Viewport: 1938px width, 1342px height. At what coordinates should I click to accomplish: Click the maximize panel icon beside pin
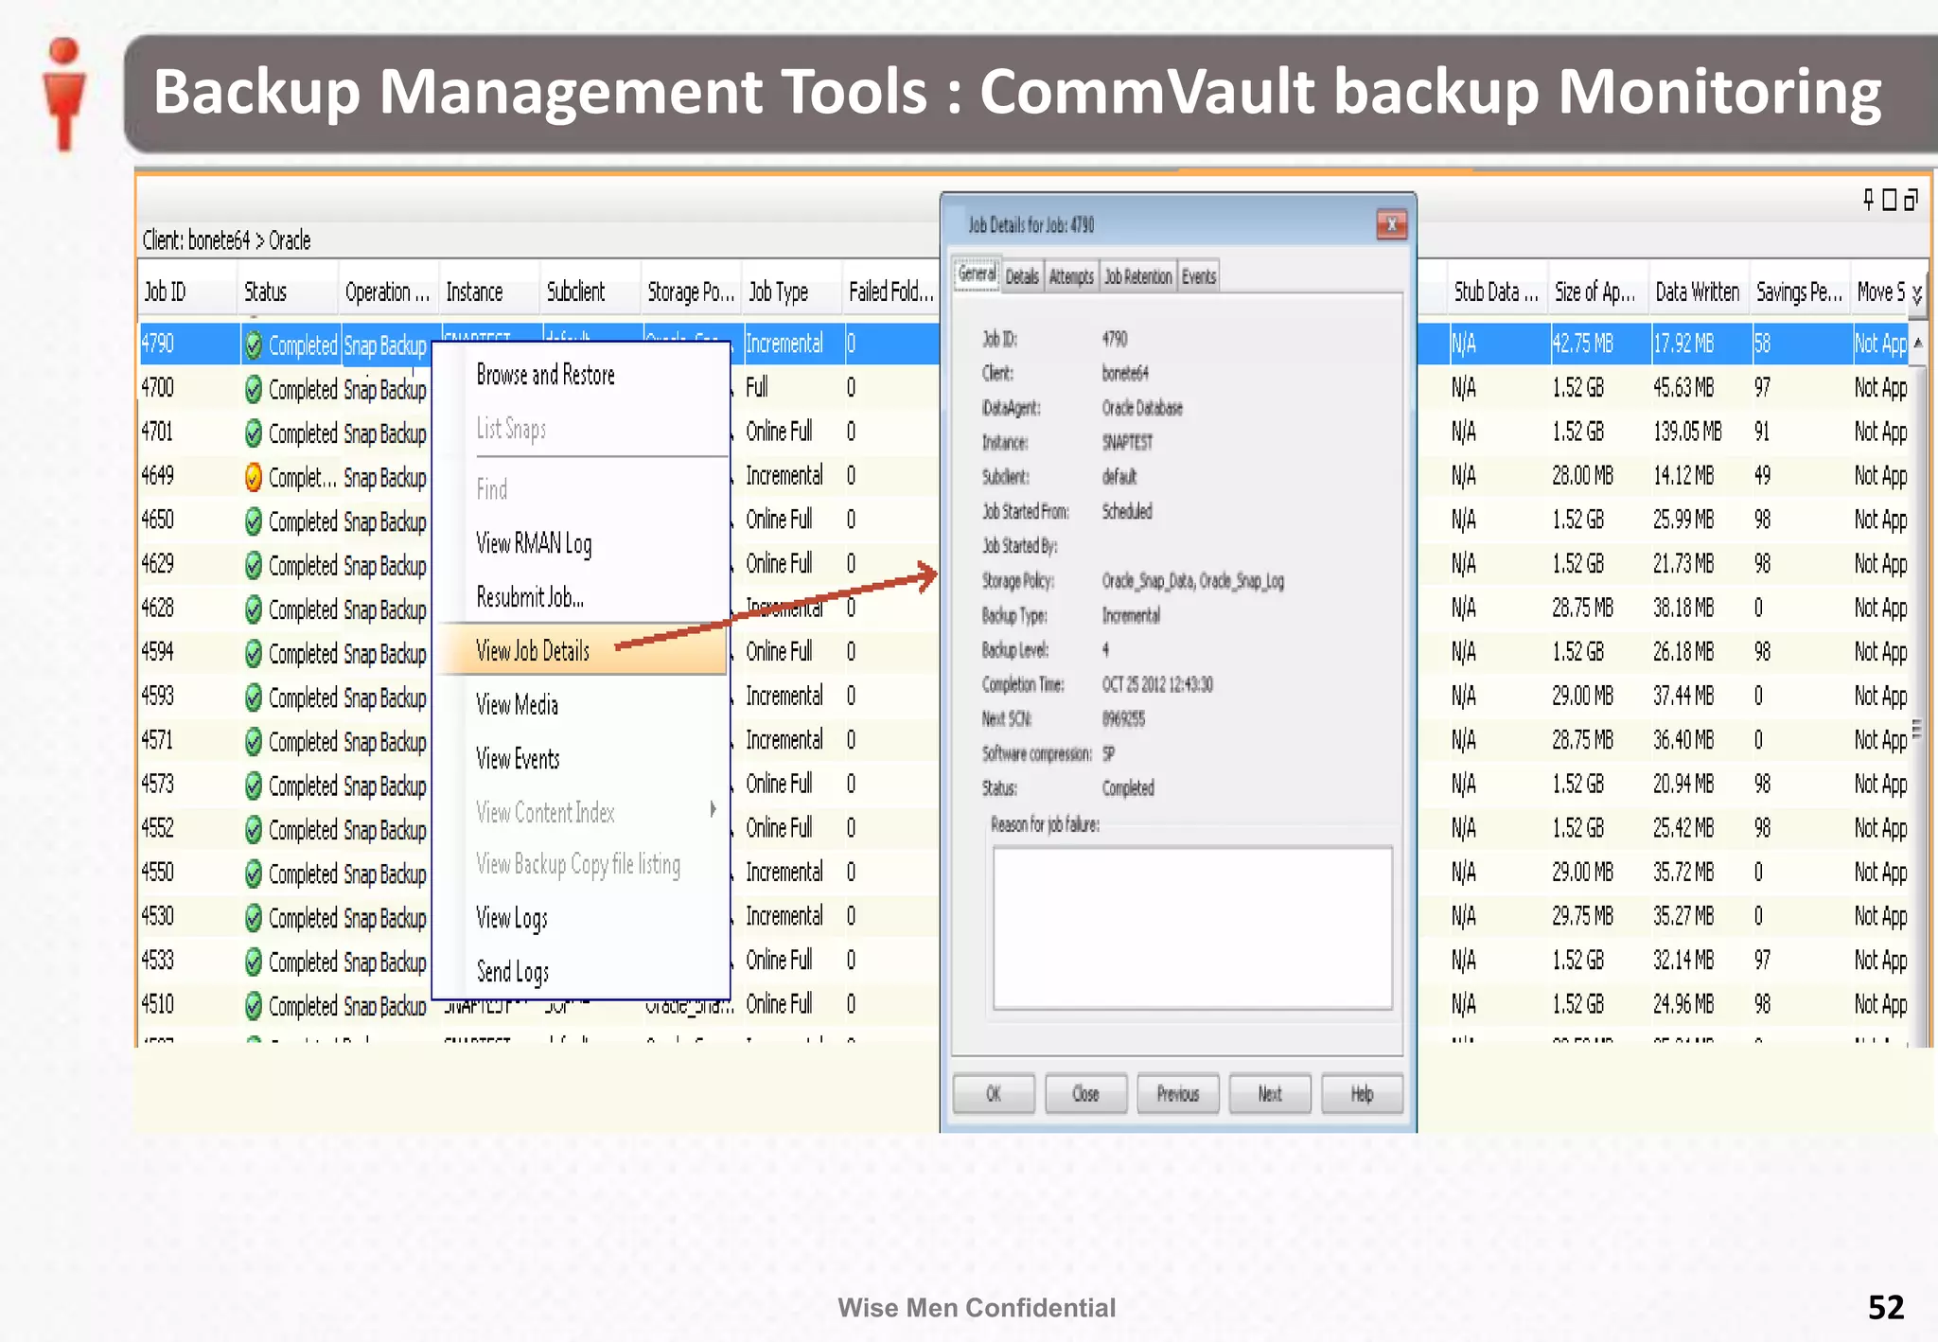pos(1890,200)
